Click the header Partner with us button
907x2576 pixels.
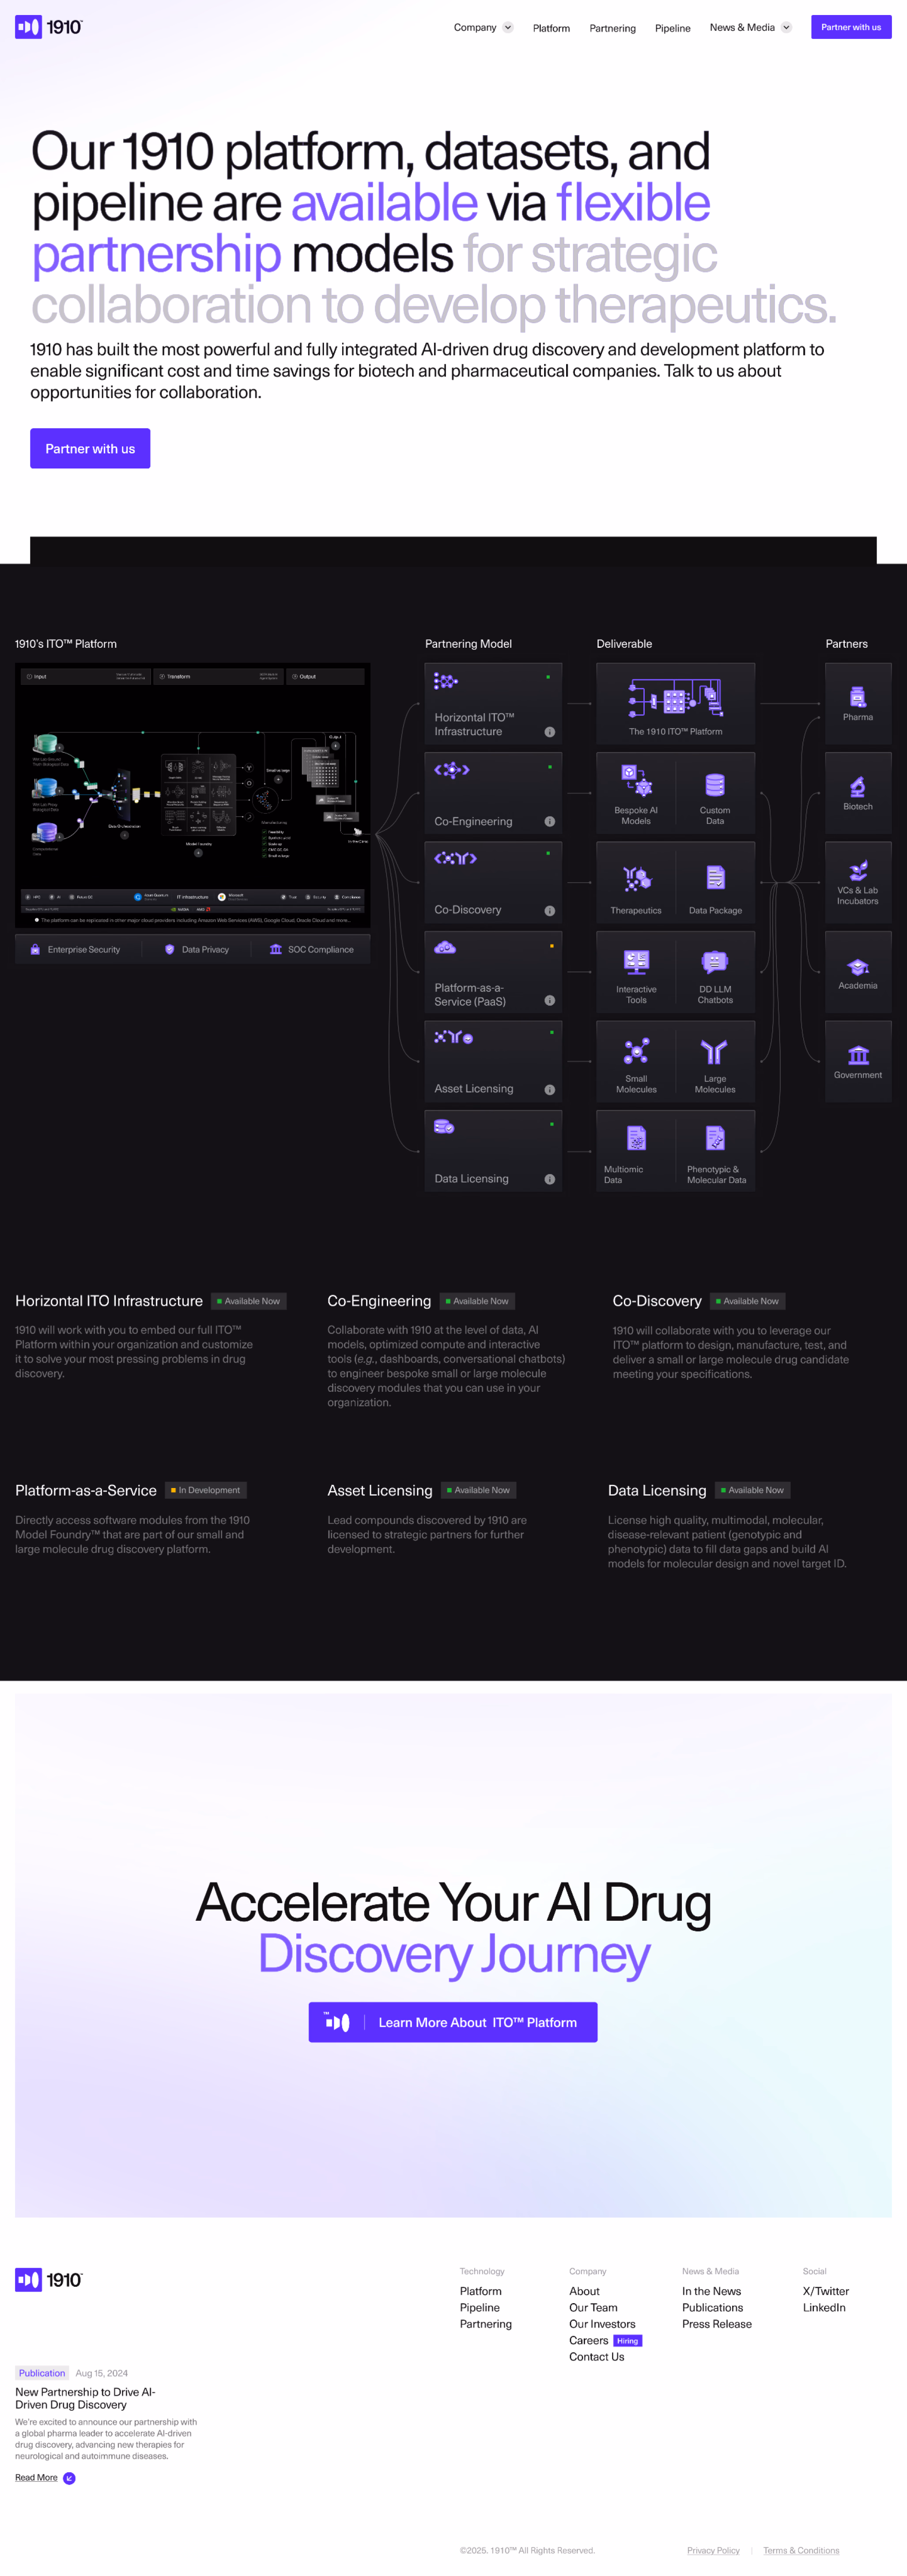[851, 27]
